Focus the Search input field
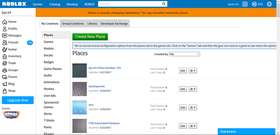 130,4
